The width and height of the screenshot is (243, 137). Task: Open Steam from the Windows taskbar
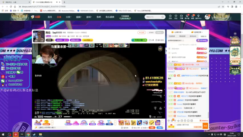click(x=34, y=134)
